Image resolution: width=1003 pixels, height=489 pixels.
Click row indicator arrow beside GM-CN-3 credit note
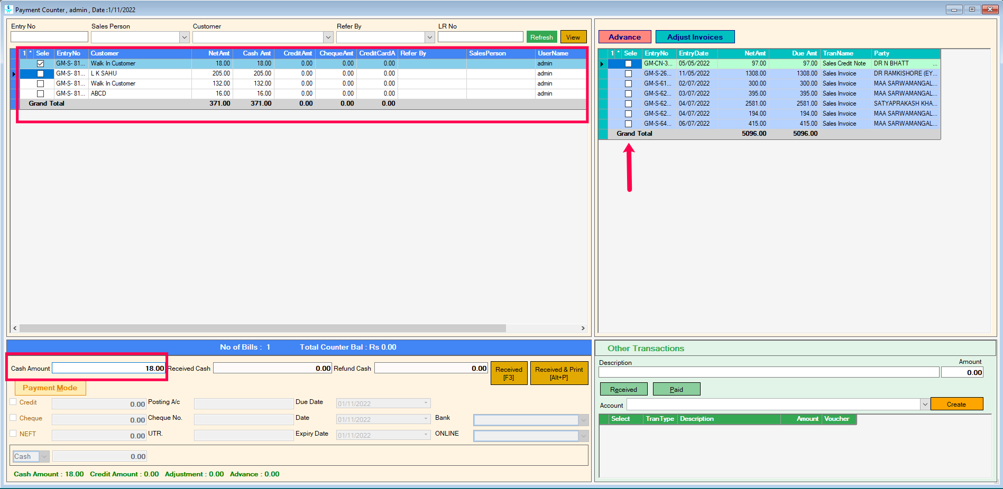point(602,64)
